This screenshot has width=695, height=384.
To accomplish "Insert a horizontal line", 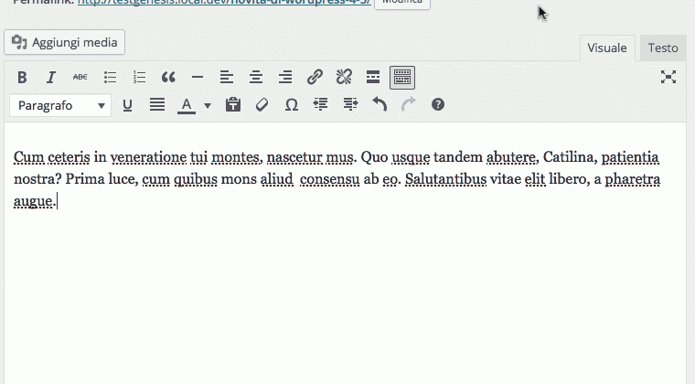I will tap(198, 77).
